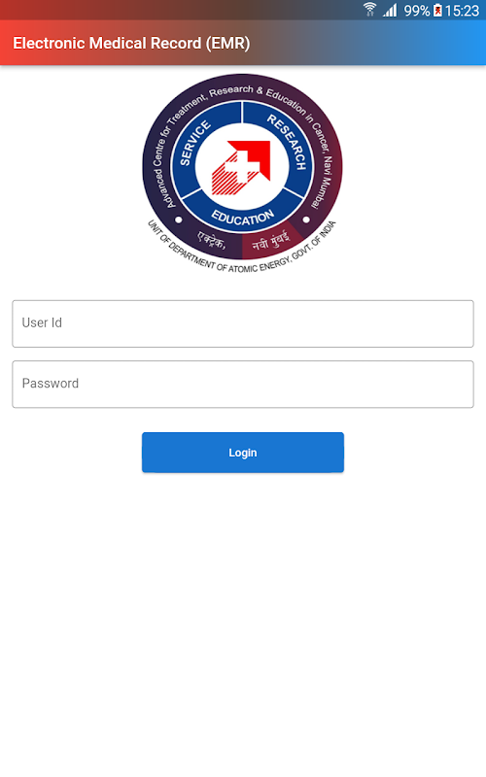Select the RESEARCH segment of logo
This screenshot has height=777, width=486.
(287, 141)
